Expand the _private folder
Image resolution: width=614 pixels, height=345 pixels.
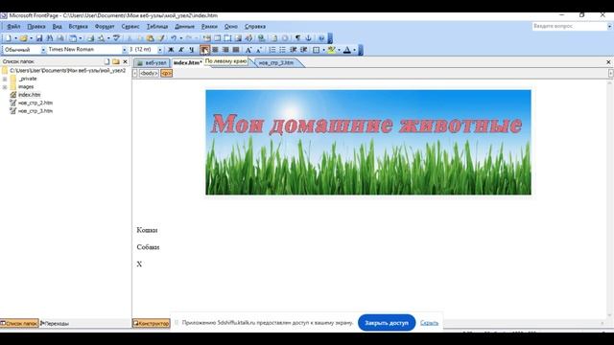[x=5, y=79]
